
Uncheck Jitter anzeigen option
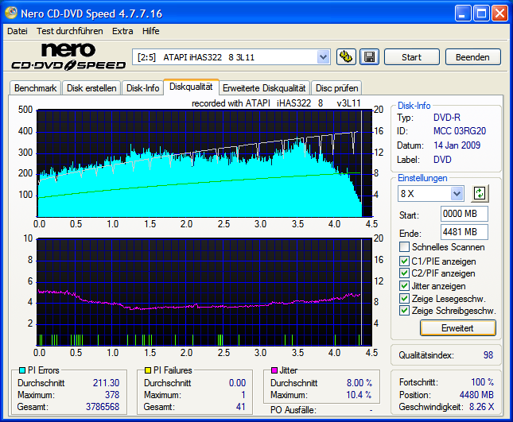pyautogui.click(x=405, y=286)
